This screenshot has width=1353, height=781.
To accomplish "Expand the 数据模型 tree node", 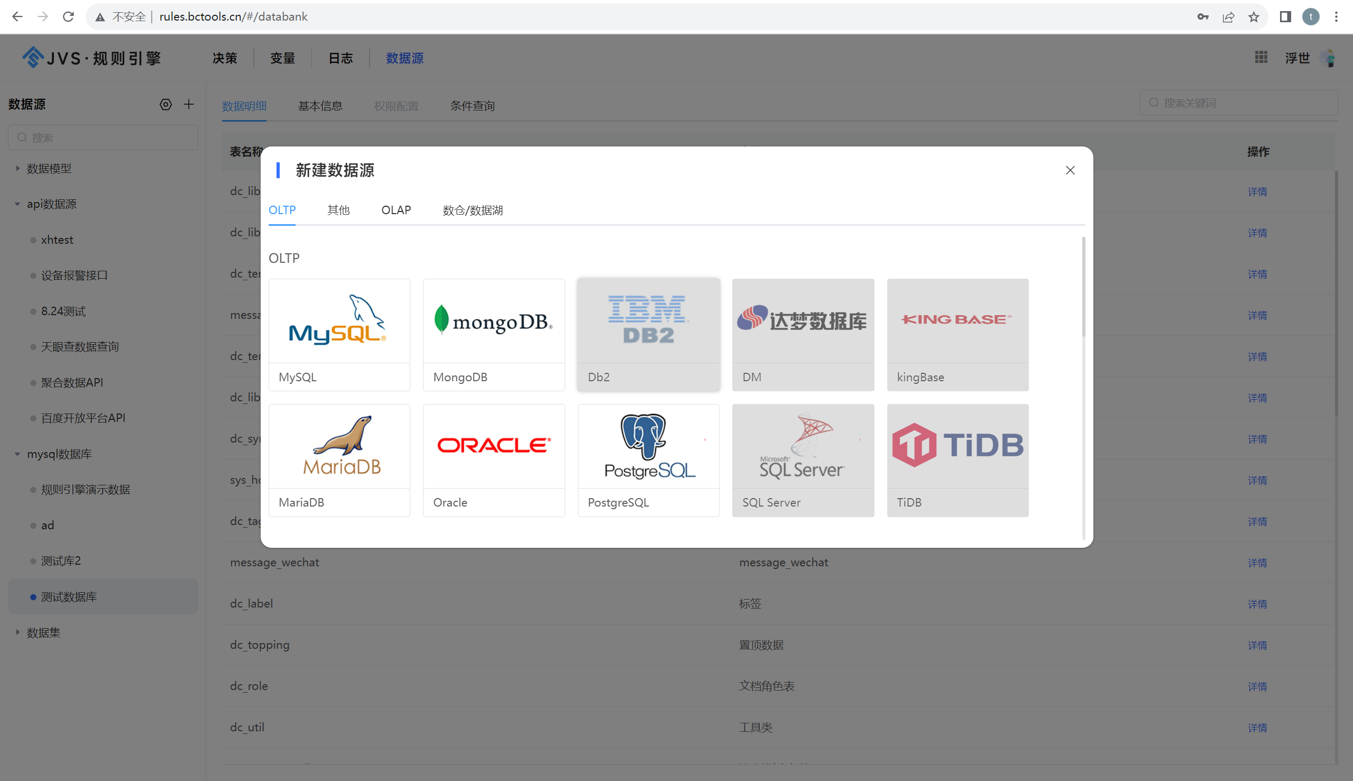I will tap(16, 168).
